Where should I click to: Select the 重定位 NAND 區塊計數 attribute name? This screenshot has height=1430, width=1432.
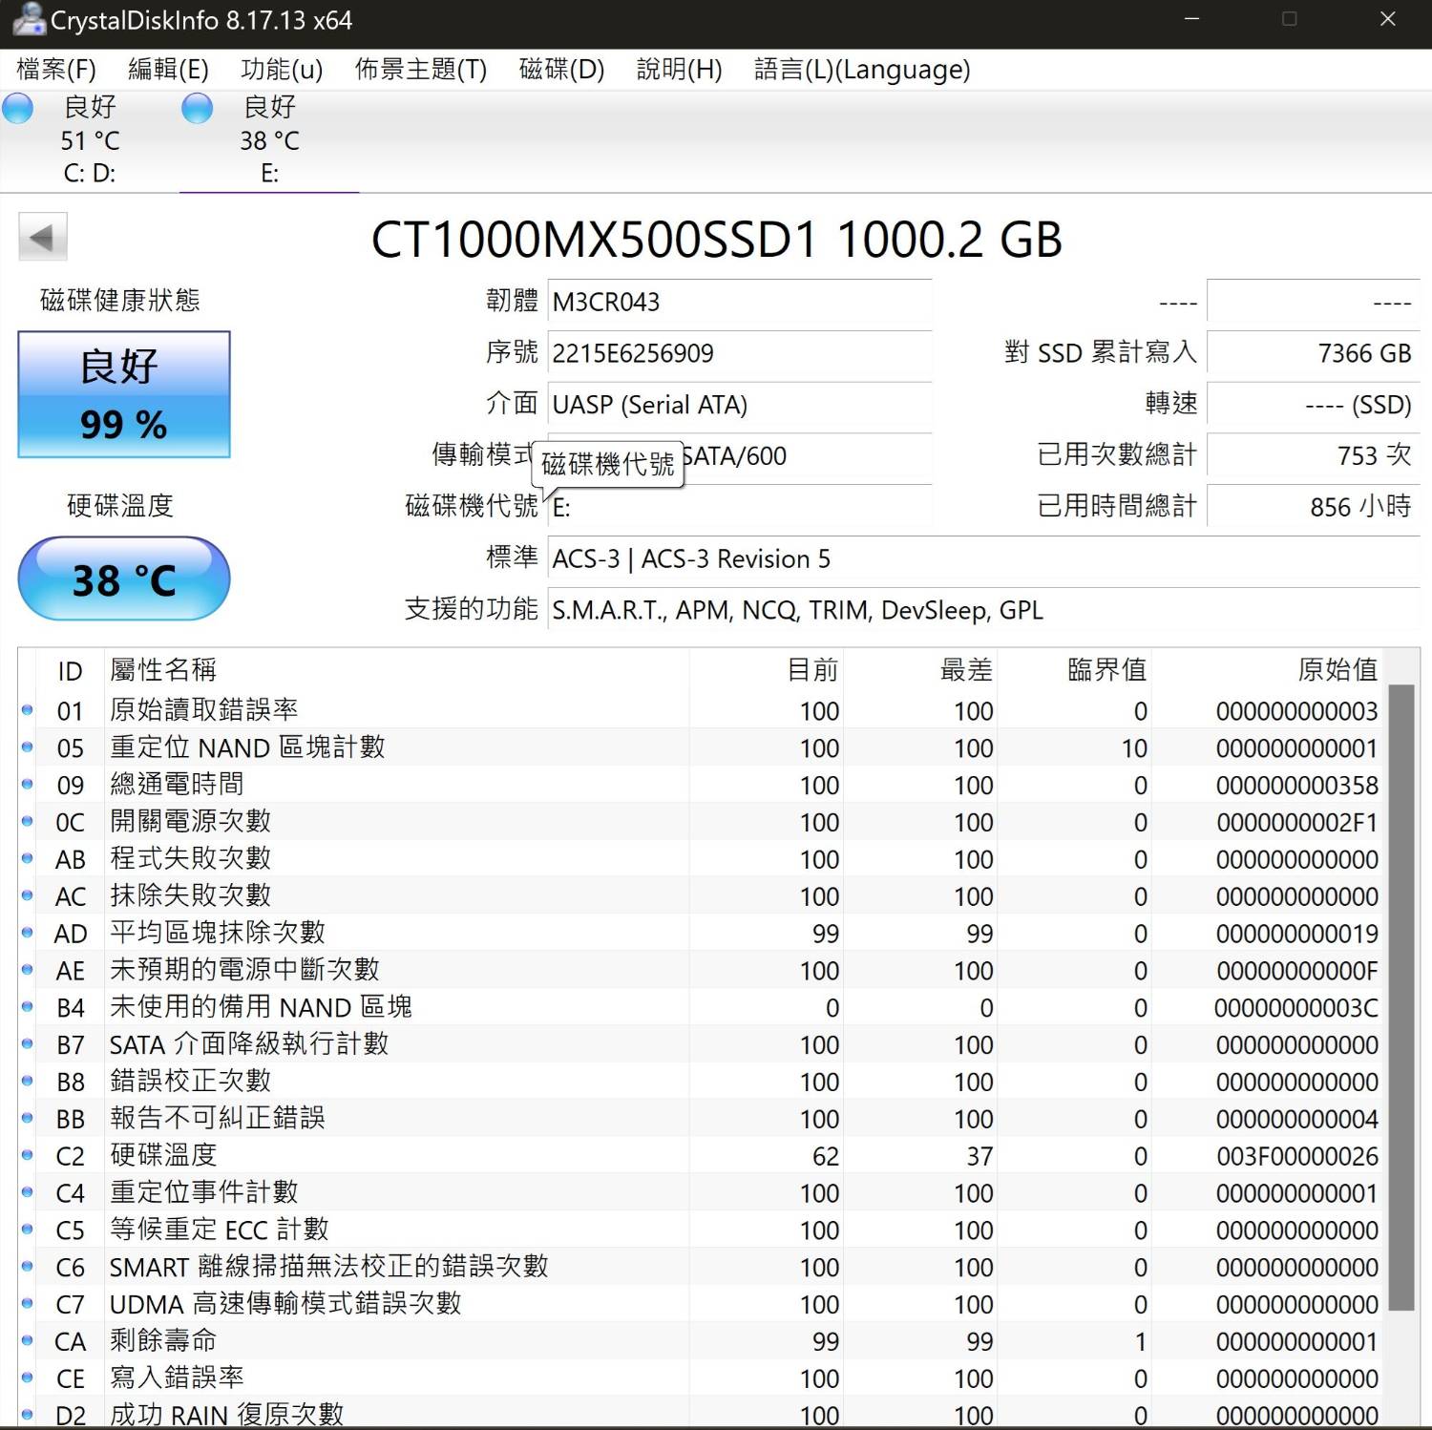[x=247, y=747]
